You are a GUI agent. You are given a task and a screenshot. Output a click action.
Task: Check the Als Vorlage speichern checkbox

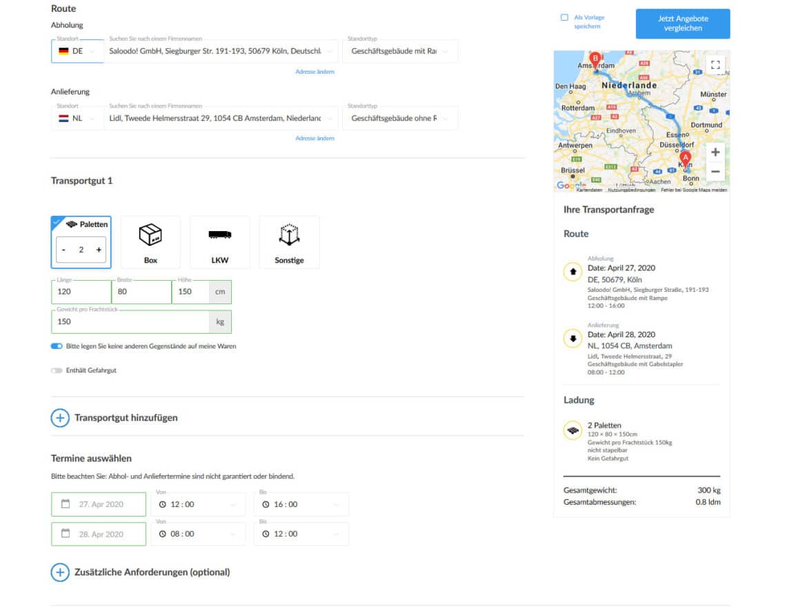pyautogui.click(x=564, y=17)
